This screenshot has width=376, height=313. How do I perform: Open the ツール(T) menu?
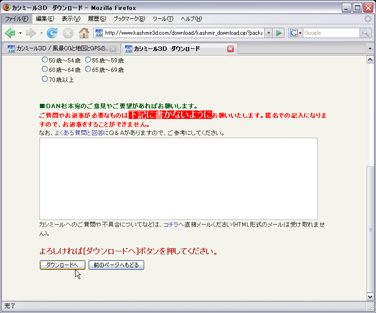[163, 19]
